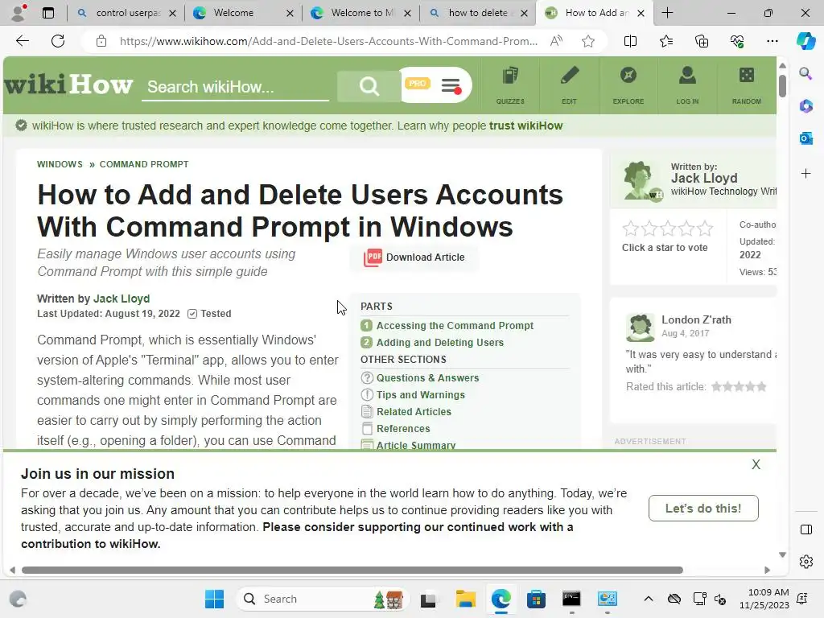Jump to Accessing the Command Prompt
Viewport: 824px width, 618px height.
(455, 326)
